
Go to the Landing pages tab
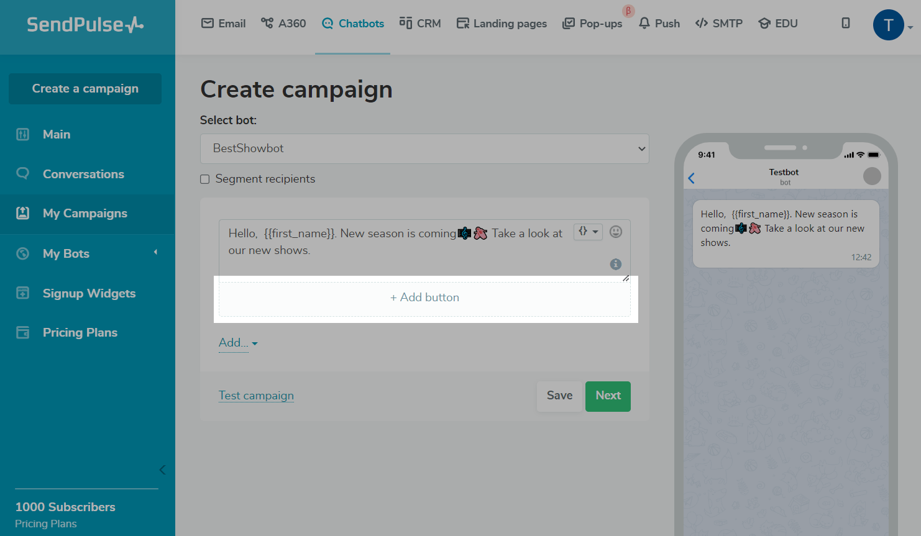point(502,24)
